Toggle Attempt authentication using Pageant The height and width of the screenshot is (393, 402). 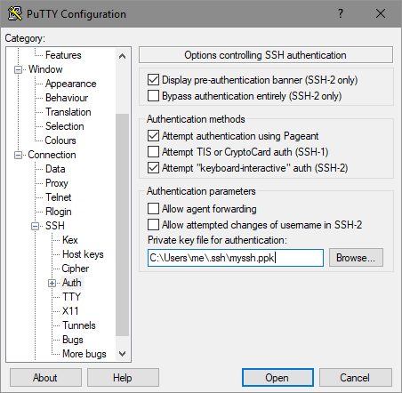[153, 136]
